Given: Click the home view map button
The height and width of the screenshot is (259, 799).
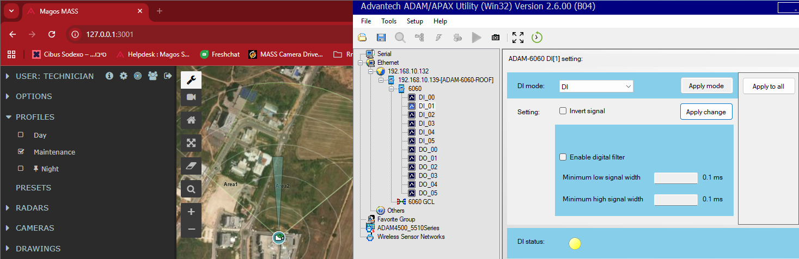Looking at the screenshot, I should 191,120.
